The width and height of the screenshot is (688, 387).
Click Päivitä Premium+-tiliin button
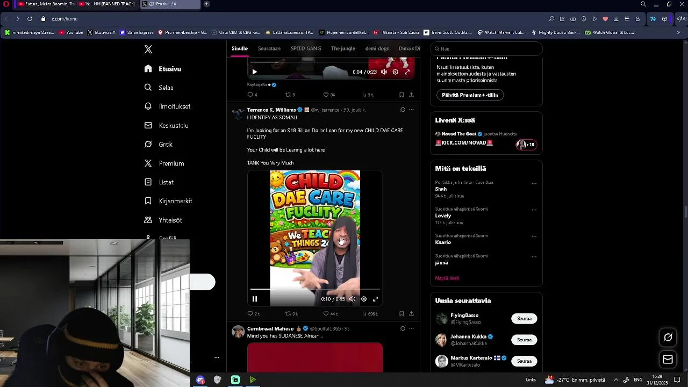tap(470, 95)
